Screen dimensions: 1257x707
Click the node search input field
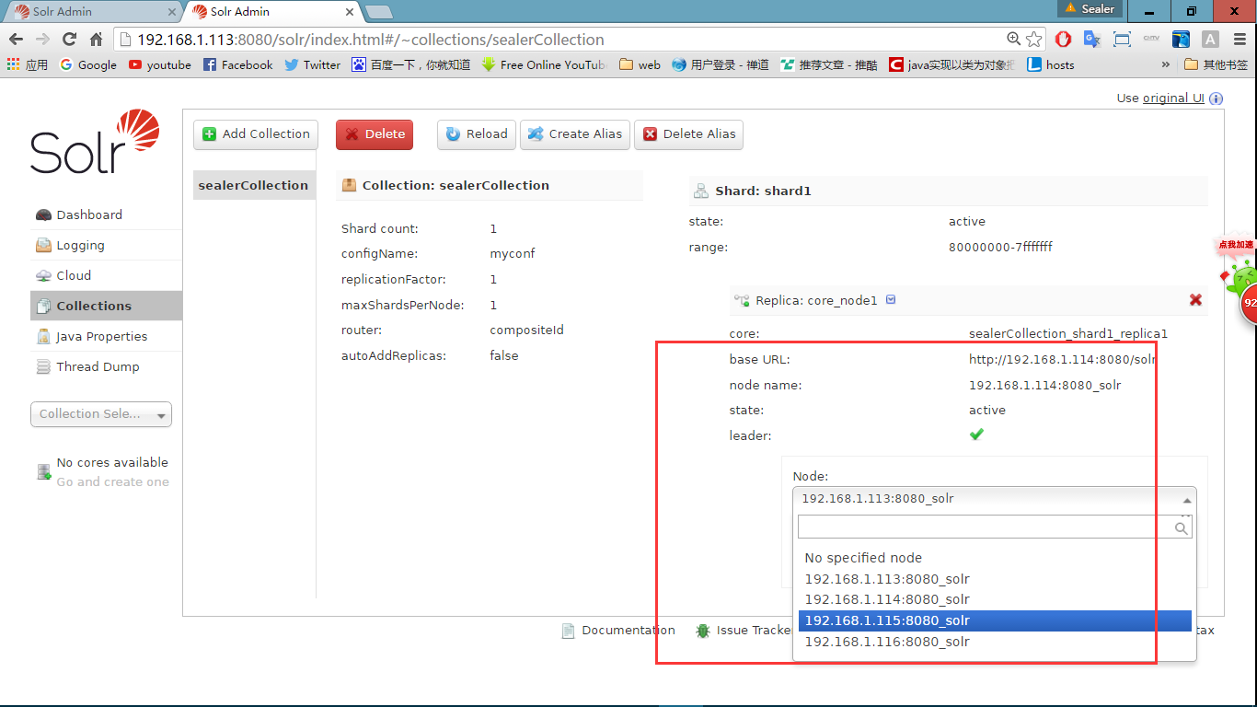pyautogui.click(x=995, y=527)
